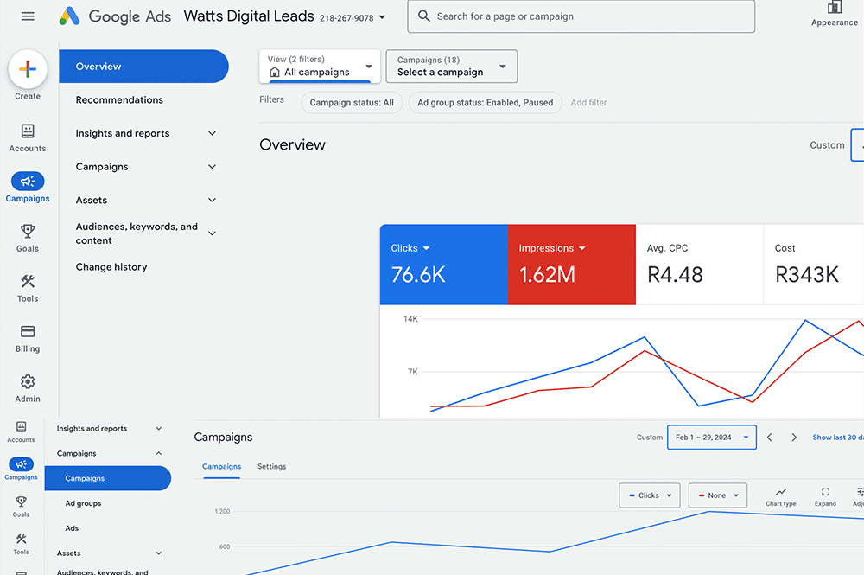Image resolution: width=864 pixels, height=575 pixels.
Task: Click in the search page or campaign field
Action: point(581,16)
